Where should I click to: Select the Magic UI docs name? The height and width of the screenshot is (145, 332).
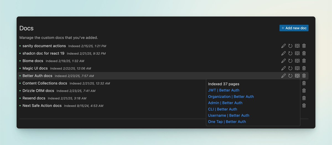coord(35,68)
